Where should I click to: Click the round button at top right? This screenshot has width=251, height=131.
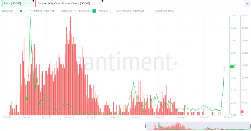[247, 3]
